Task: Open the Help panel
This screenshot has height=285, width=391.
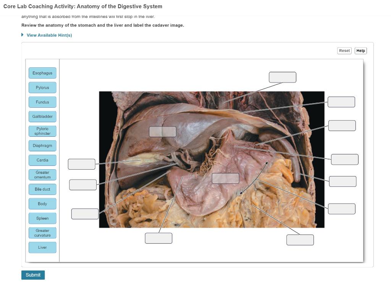Action: point(360,50)
